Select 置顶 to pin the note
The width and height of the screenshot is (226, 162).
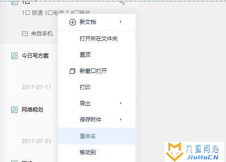pyautogui.click(x=97, y=55)
